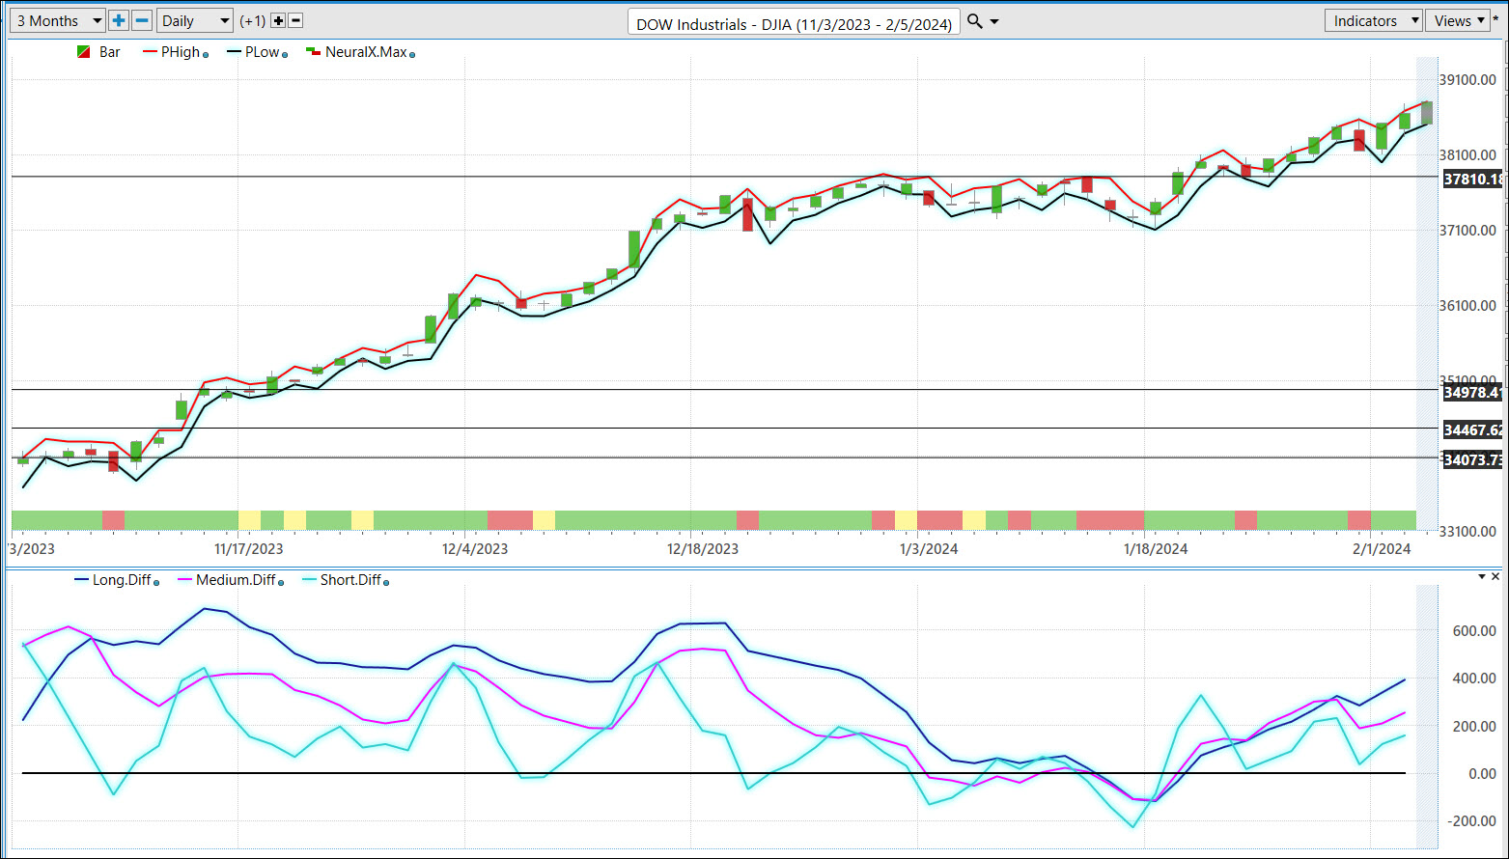
Task: Click the 2/1/2024 date axis label
Action: pos(1382,549)
